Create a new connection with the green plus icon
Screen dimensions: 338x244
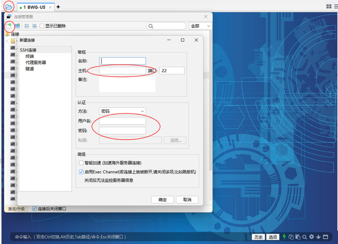tap(9, 26)
